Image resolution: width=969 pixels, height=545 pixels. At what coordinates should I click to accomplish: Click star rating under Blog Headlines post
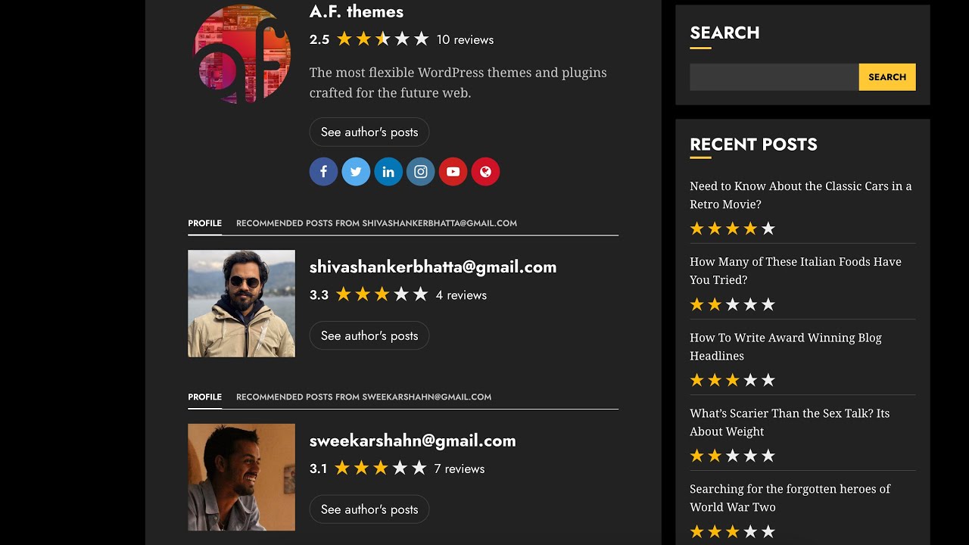click(733, 380)
